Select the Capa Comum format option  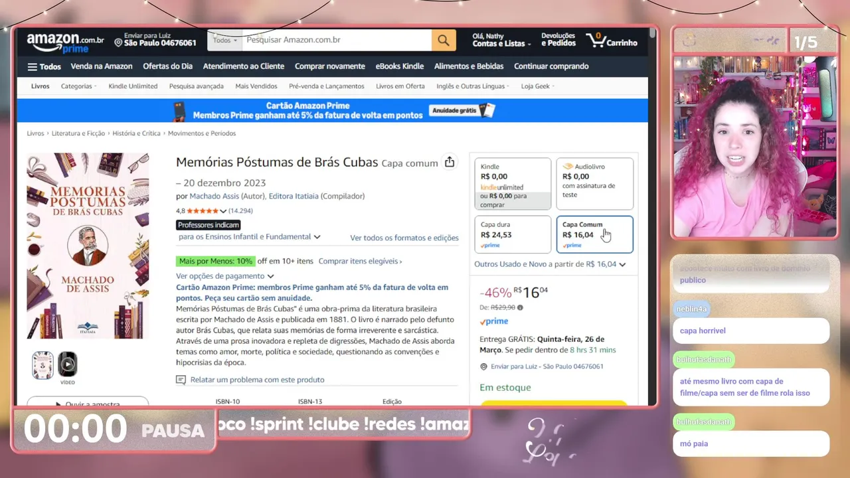594,234
